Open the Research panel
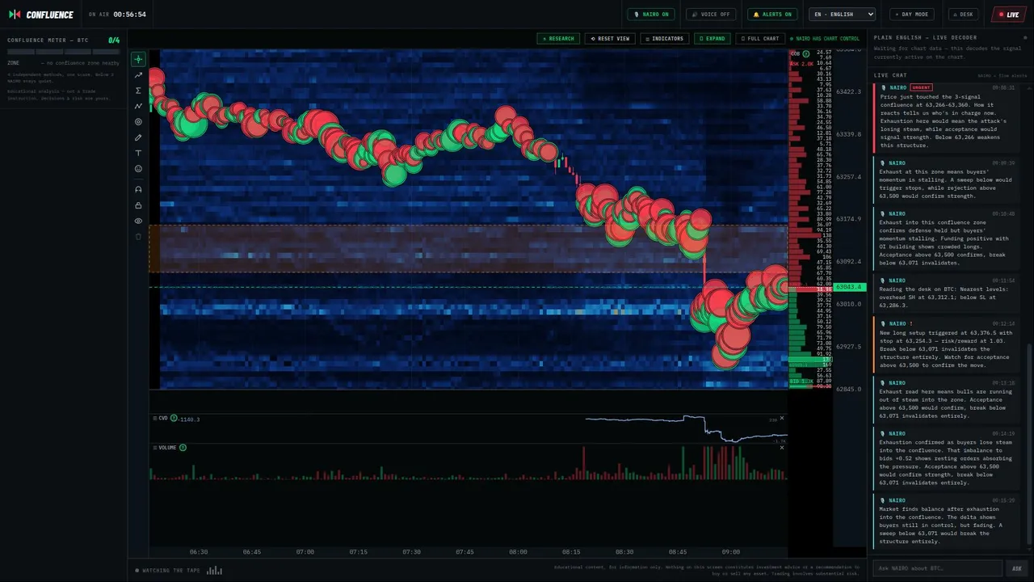Screen dimensions: 1034x582 558,39
